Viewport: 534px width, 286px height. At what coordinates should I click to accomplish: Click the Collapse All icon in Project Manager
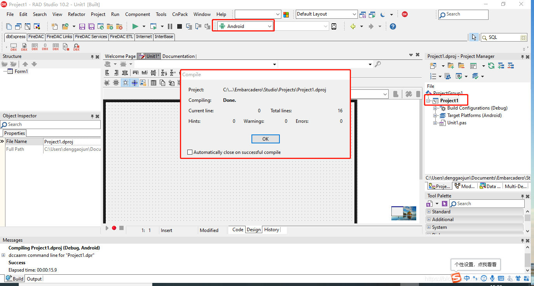511,66
